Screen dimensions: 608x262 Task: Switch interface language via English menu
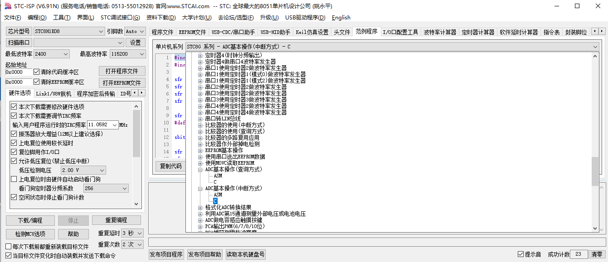click(x=341, y=18)
